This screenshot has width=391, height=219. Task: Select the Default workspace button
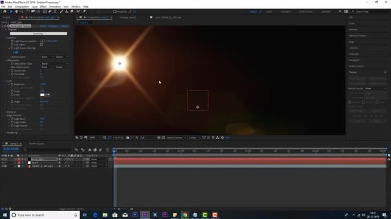(253, 12)
